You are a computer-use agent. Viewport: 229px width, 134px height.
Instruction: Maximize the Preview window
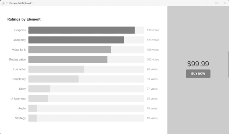217,3
